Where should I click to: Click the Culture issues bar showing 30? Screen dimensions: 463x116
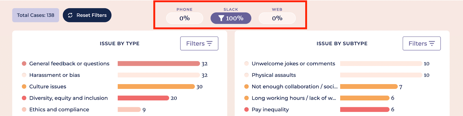156,86
